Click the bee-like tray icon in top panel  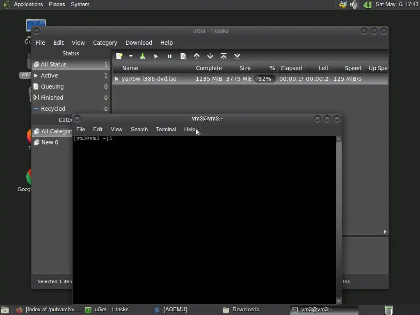(343, 5)
